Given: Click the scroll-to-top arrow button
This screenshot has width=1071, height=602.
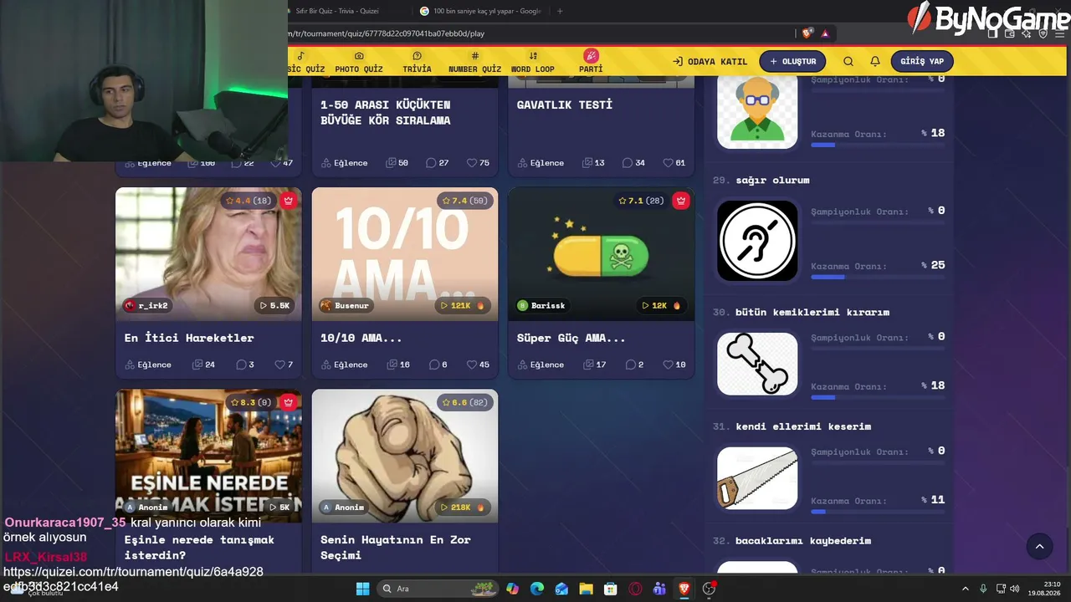Looking at the screenshot, I should click(x=1039, y=546).
